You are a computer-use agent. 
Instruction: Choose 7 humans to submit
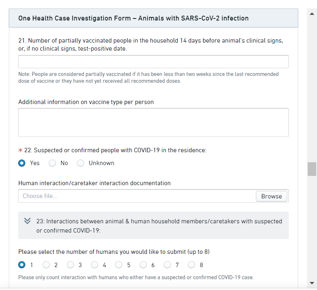click(x=167, y=265)
